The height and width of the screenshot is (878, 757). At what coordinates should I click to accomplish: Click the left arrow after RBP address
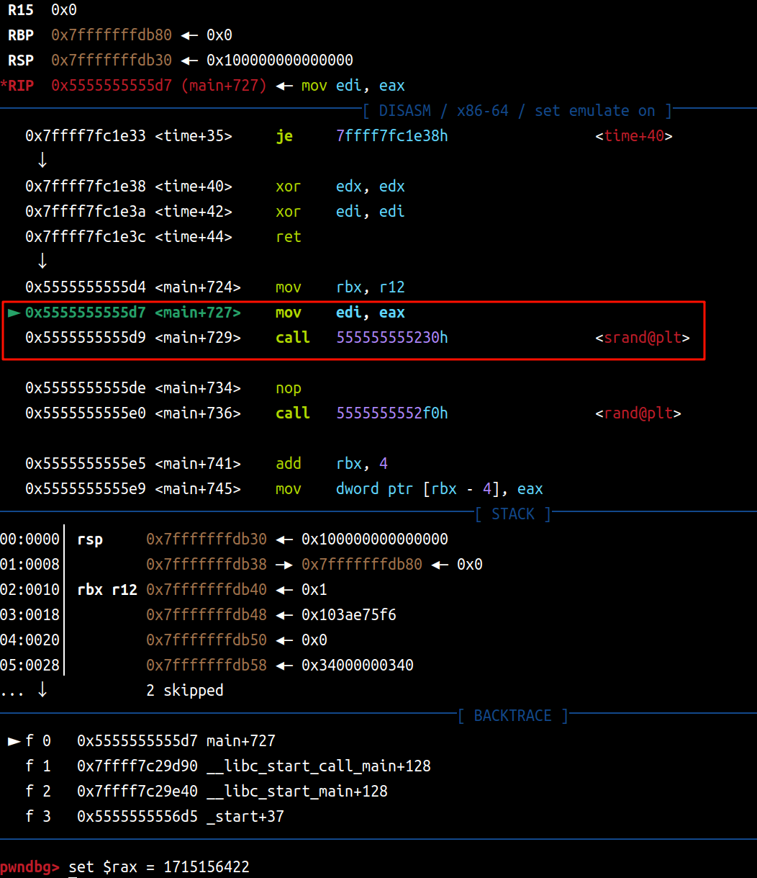189,35
